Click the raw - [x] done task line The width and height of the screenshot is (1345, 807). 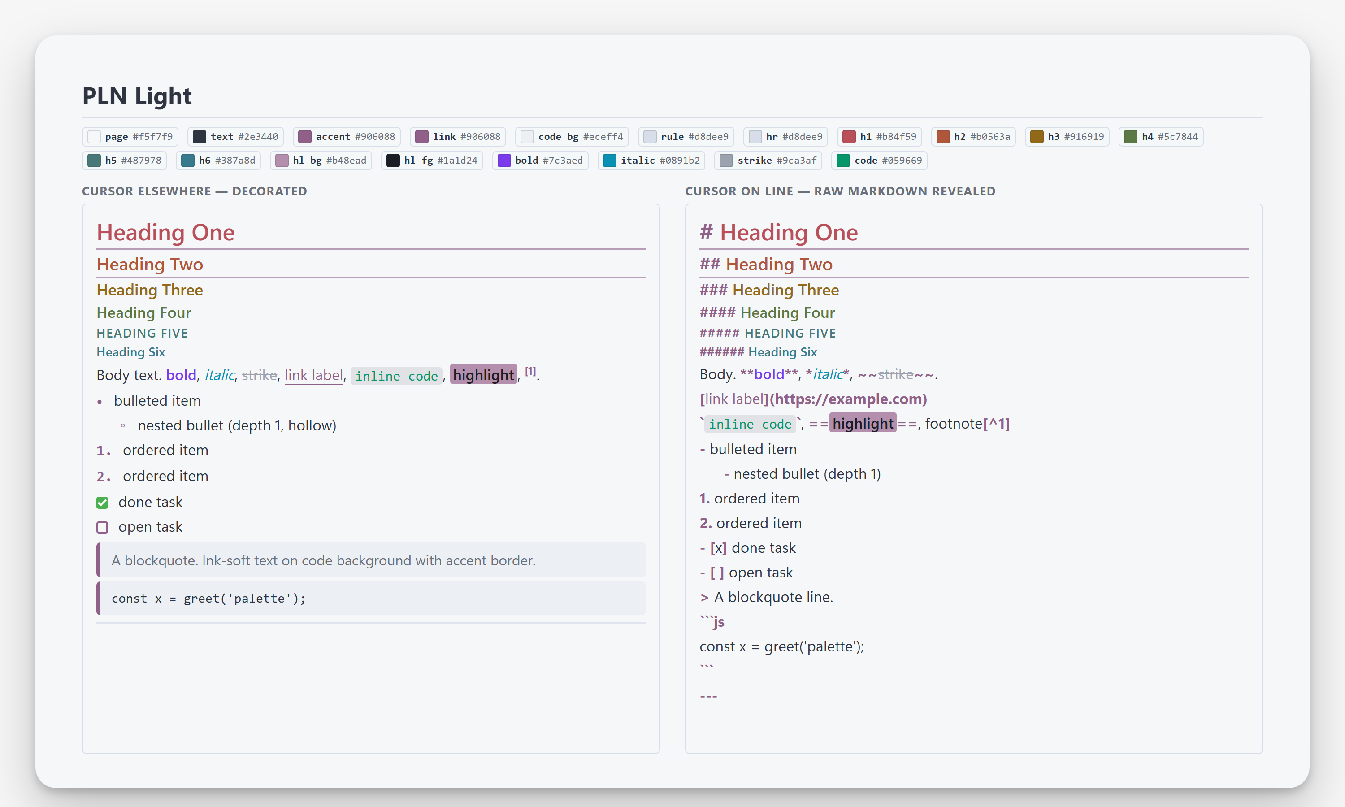tap(747, 548)
